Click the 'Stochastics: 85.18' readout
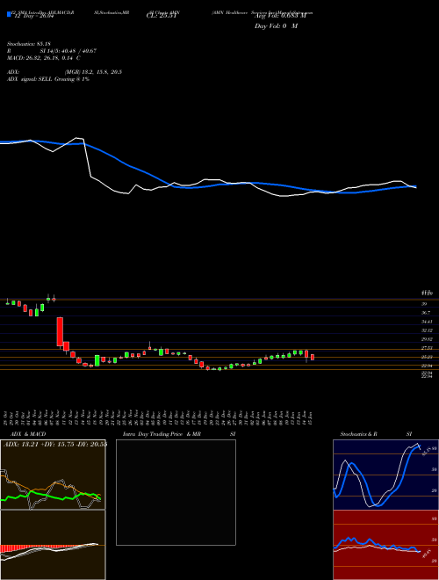439x580 pixels. [x=28, y=44]
